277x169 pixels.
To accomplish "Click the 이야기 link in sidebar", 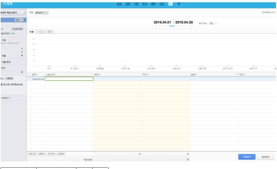I will point(5,98).
